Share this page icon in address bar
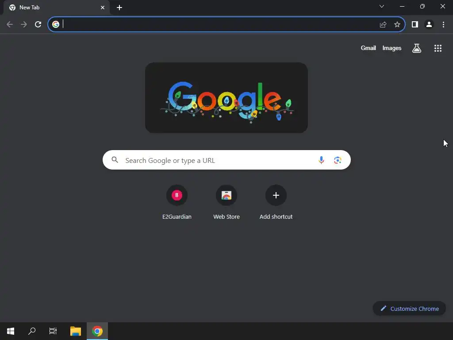453x340 pixels. point(383,25)
